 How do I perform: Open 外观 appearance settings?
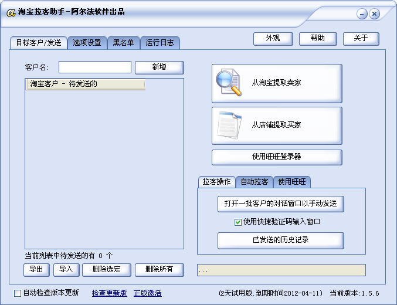273,39
